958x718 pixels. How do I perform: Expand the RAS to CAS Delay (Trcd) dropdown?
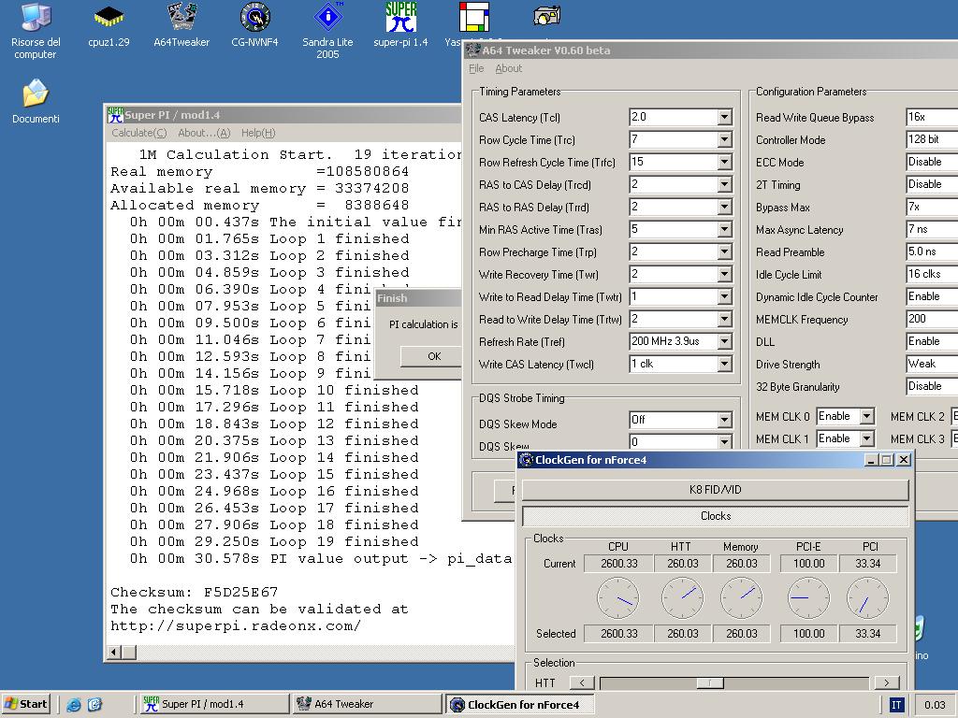(x=725, y=184)
